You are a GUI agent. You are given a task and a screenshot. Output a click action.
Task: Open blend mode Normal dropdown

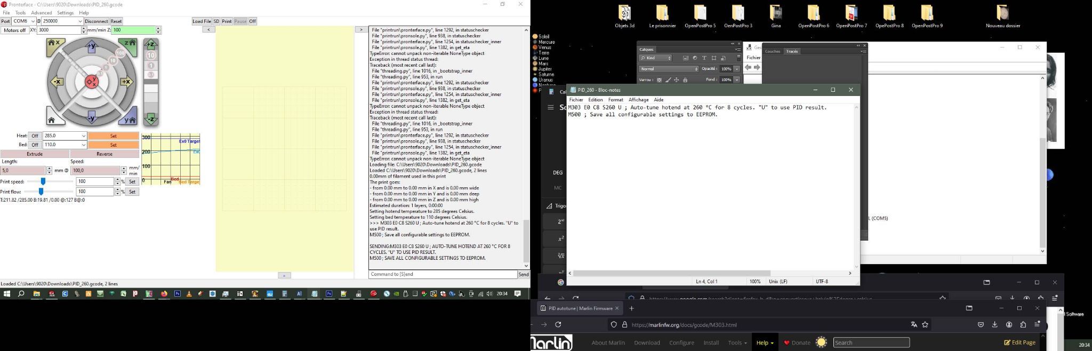pyautogui.click(x=669, y=69)
